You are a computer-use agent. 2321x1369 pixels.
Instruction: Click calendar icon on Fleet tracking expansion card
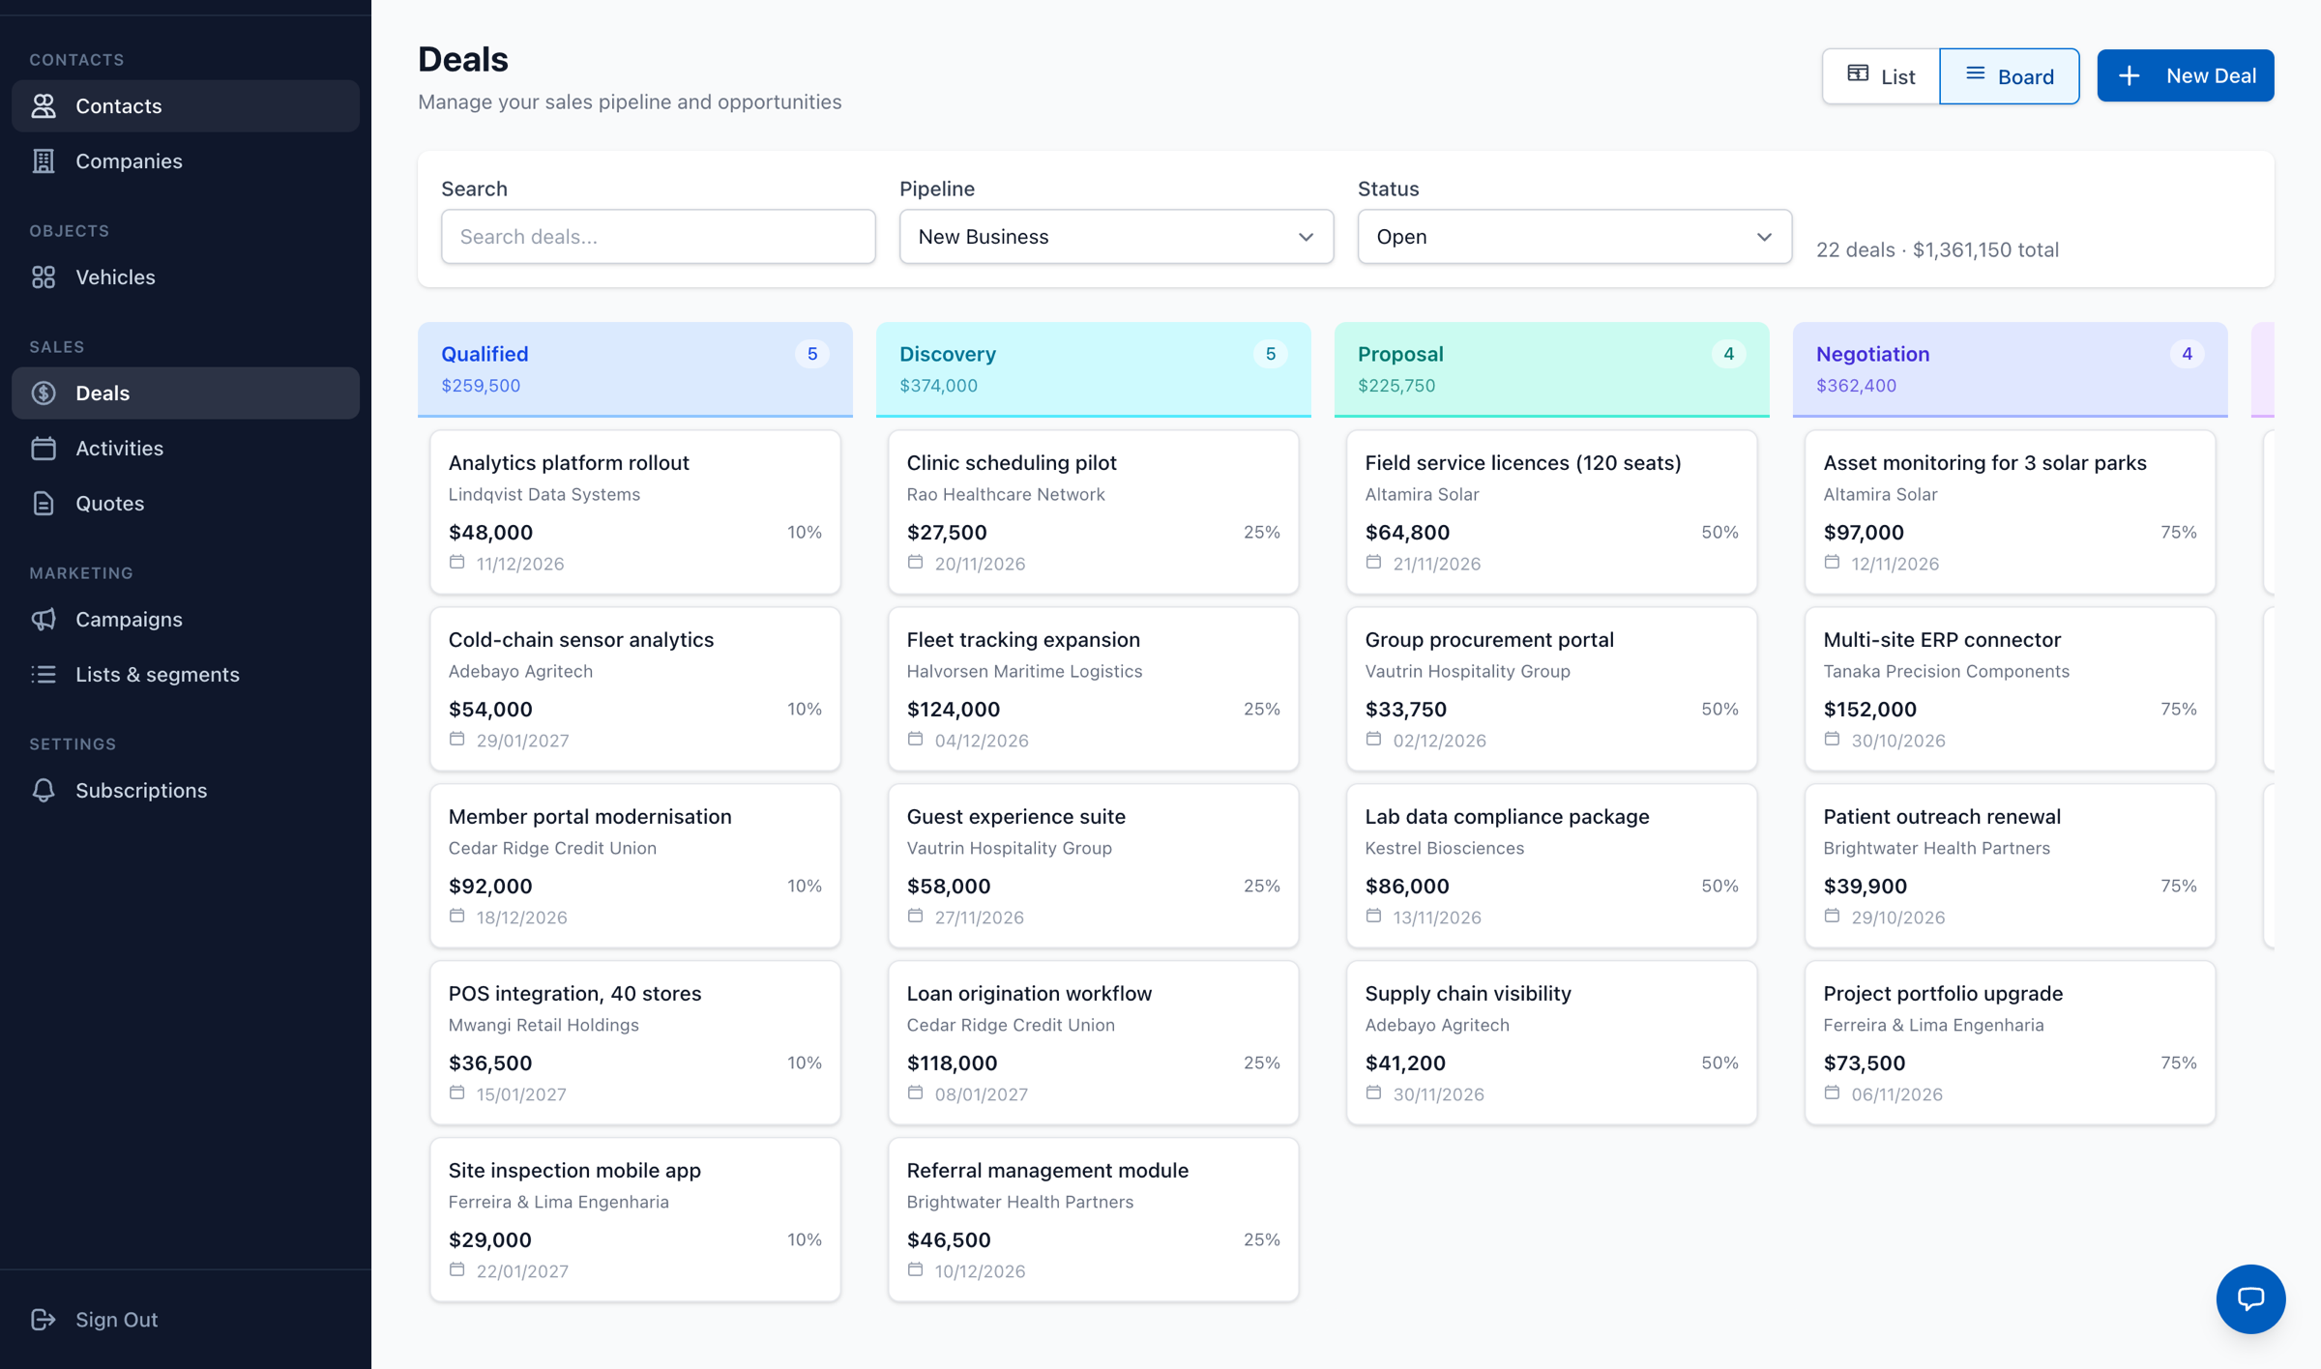tap(916, 739)
